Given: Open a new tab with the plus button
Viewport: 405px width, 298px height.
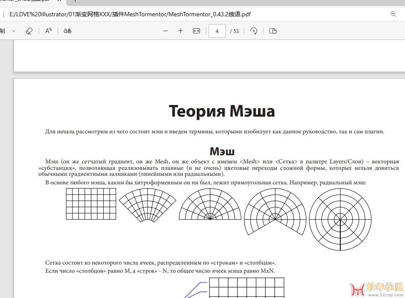Looking at the screenshot, I should [x=75, y=1].
